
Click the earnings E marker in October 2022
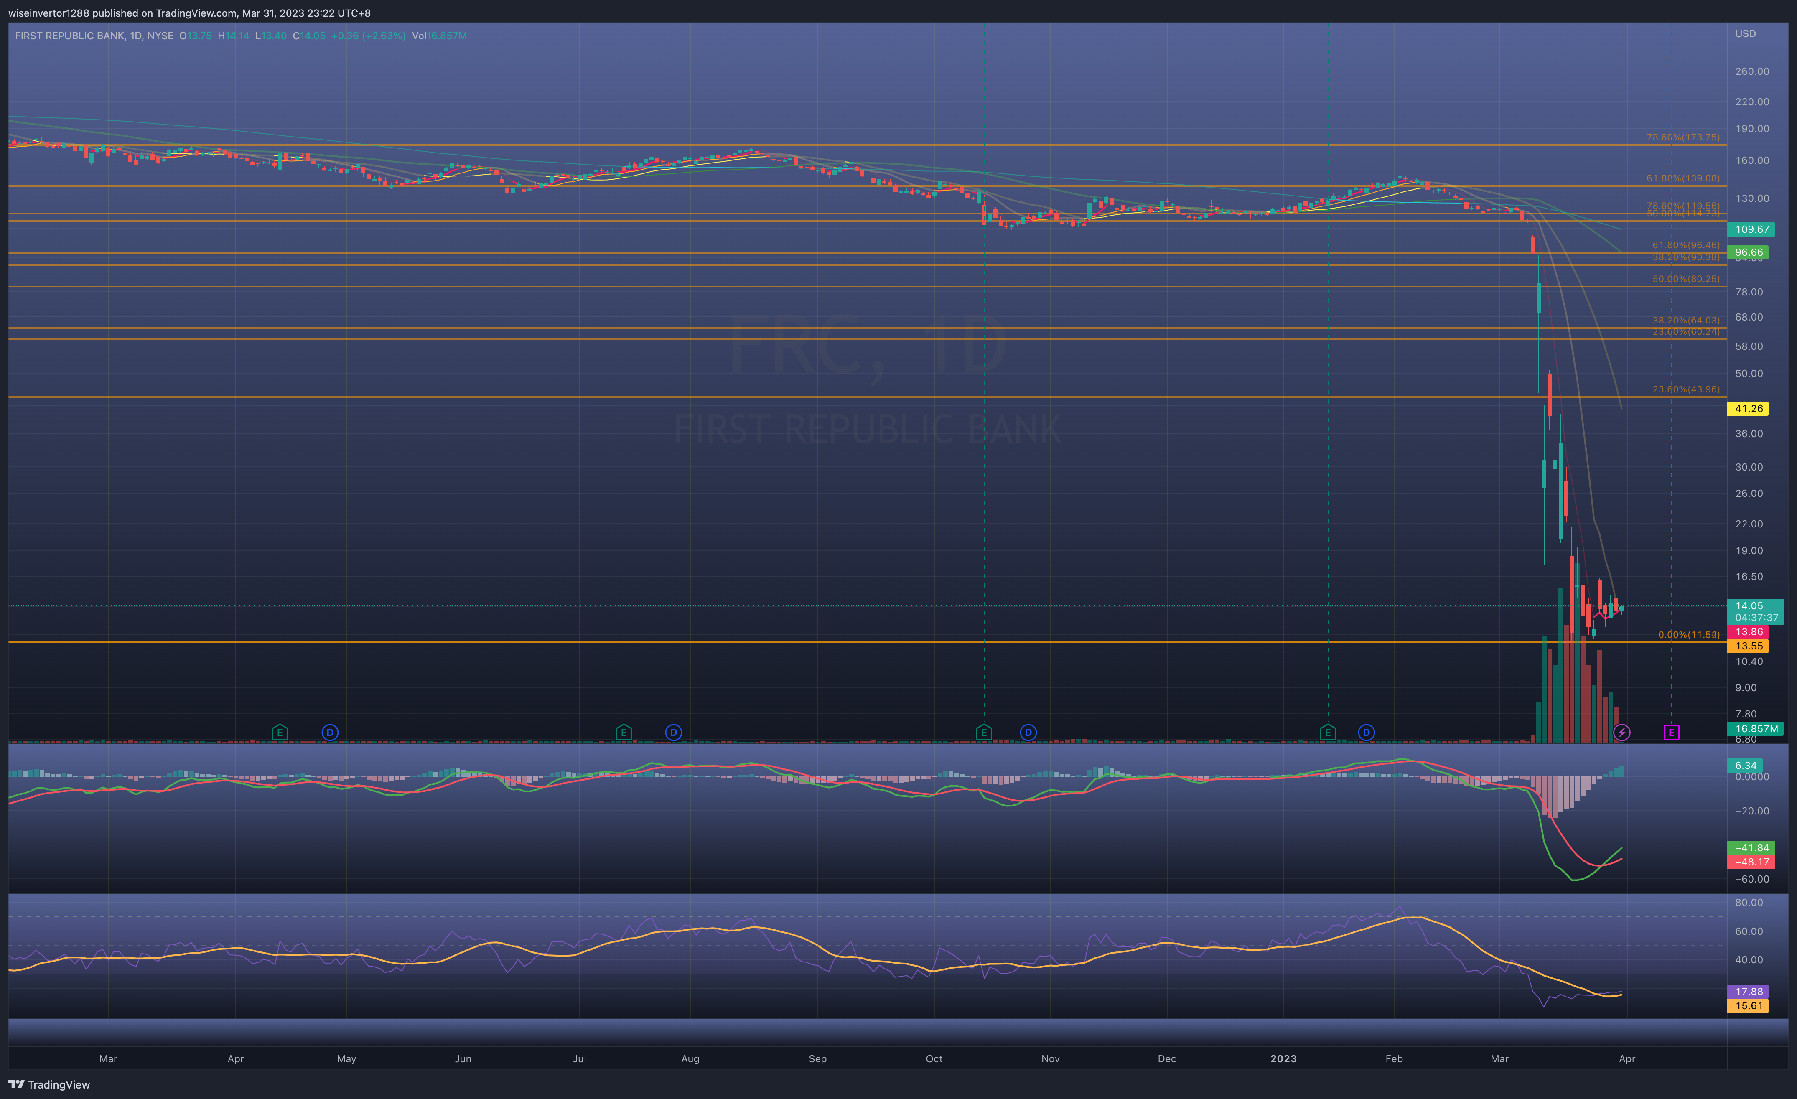pyautogui.click(x=984, y=732)
